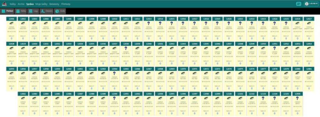The height and width of the screenshot is (117, 320).
Task: Click the 0 count on card 12062
Action: coord(92,88)
